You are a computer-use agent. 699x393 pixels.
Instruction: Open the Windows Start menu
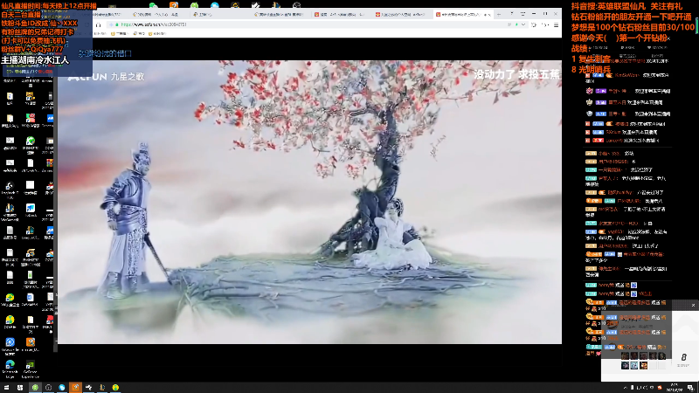pyautogui.click(x=6, y=388)
